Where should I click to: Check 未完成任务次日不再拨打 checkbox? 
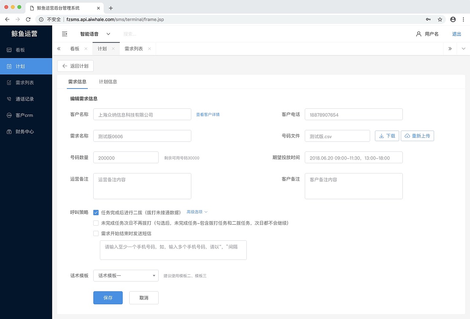coord(96,223)
